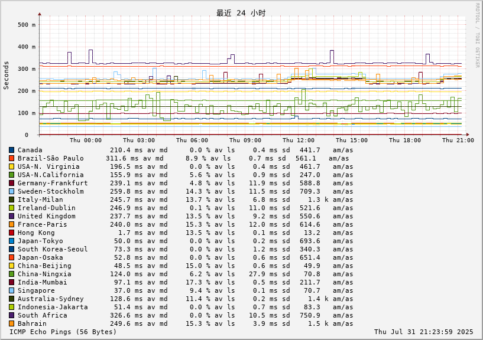
Task: Click the "Bahrain" legend name
Action: tap(32, 323)
